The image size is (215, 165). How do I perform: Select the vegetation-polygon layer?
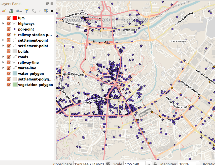(x=35, y=85)
